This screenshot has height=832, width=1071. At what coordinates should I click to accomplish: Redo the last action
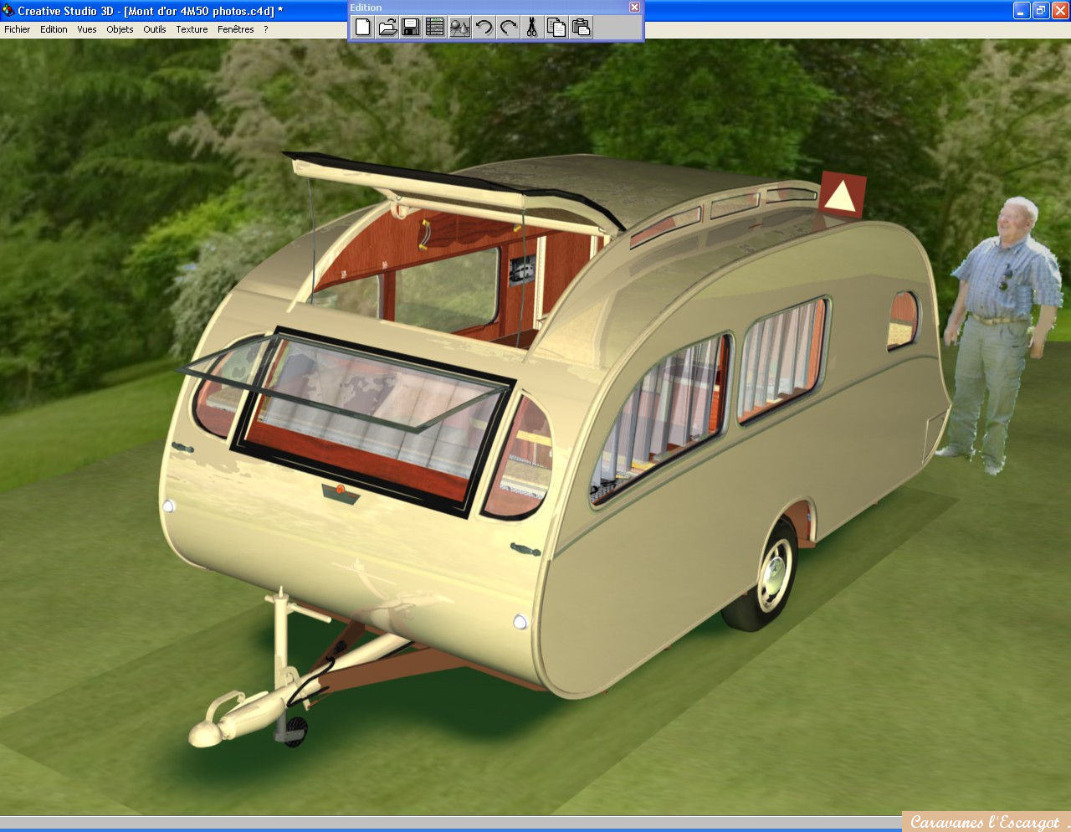(508, 27)
